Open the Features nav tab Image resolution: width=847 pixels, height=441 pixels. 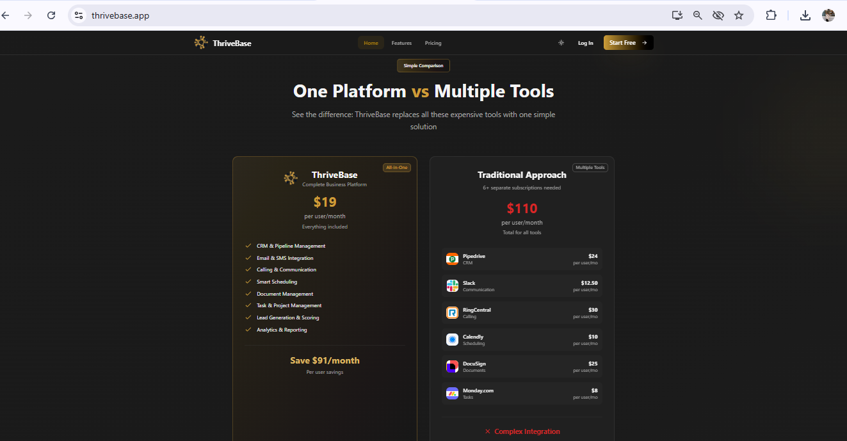click(401, 43)
